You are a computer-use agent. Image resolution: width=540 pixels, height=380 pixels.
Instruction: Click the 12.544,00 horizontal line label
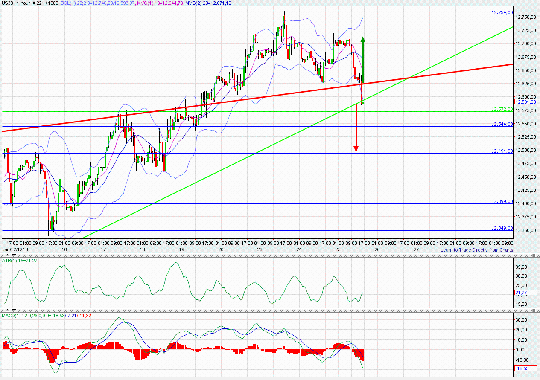click(502, 124)
